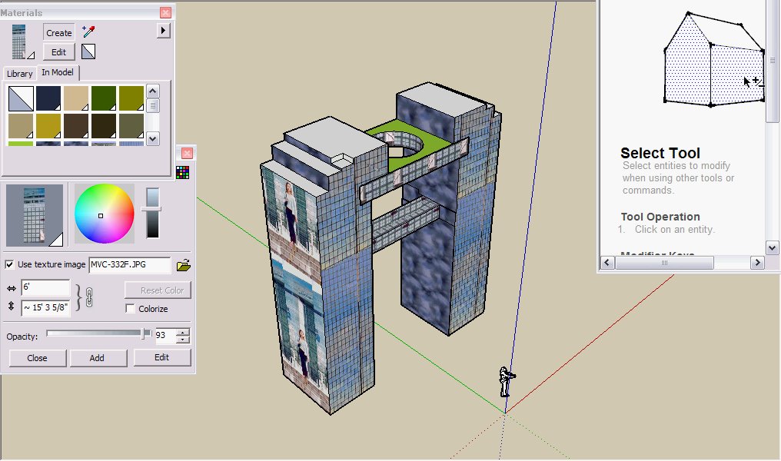This screenshot has height=461, width=781.
Task: Click the texture width field showing 6'
Action: click(x=45, y=288)
